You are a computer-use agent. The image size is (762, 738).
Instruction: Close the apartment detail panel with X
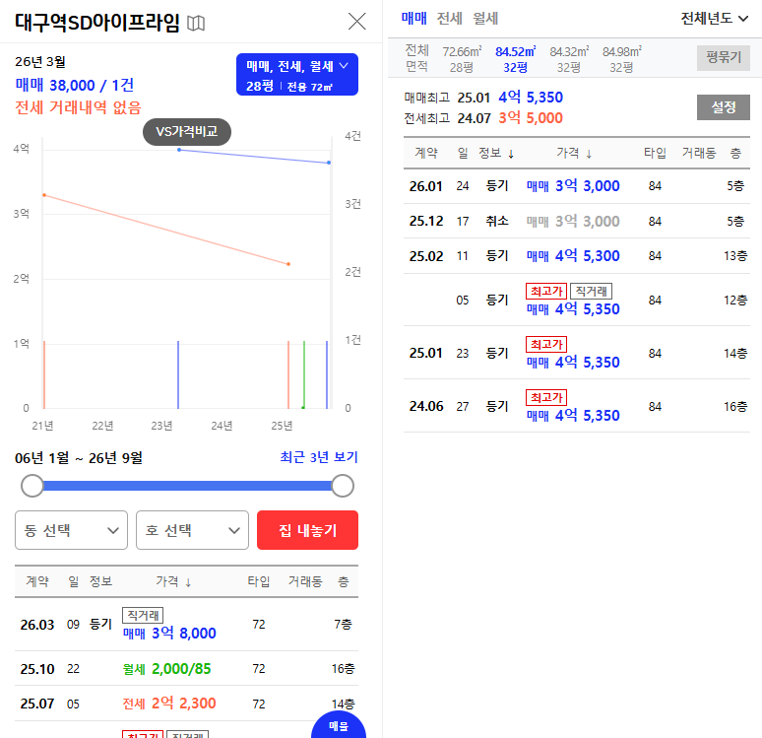356,22
